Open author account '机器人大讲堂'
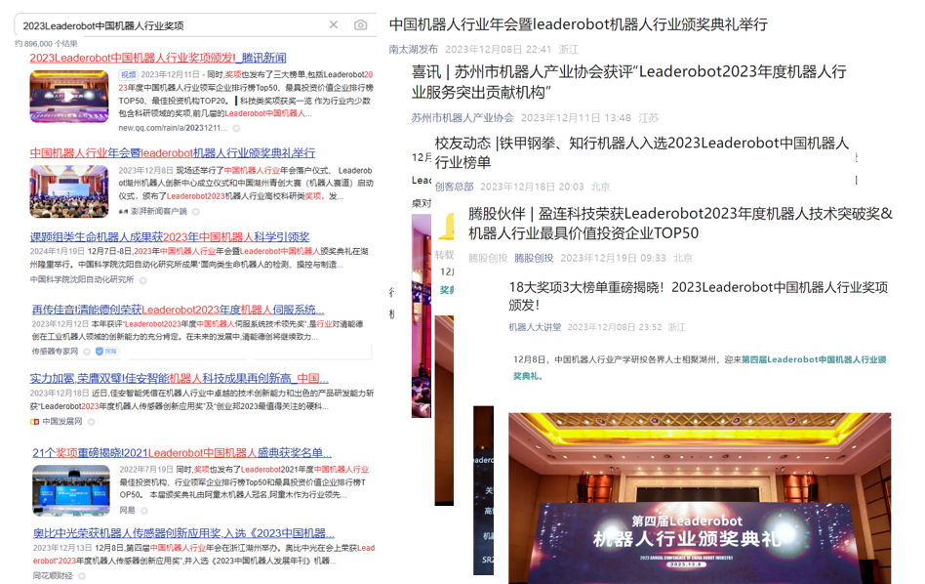This screenshot has width=925, height=584. click(x=535, y=327)
